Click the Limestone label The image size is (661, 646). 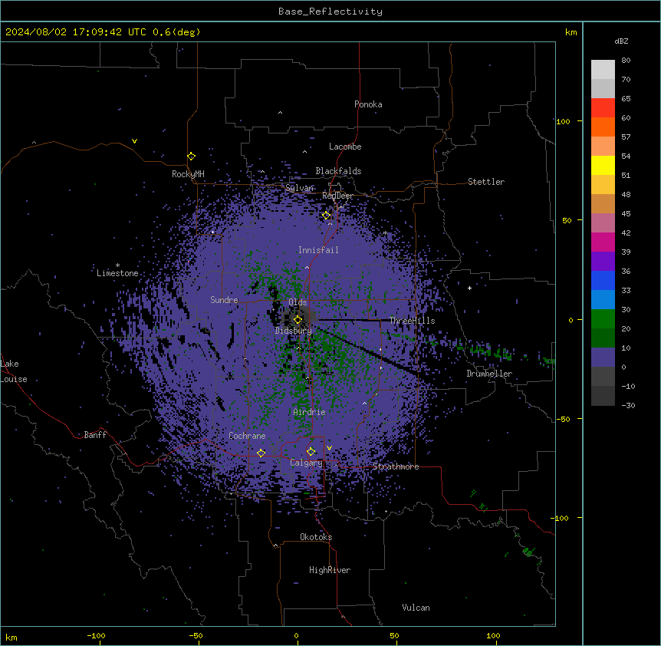pos(117,273)
